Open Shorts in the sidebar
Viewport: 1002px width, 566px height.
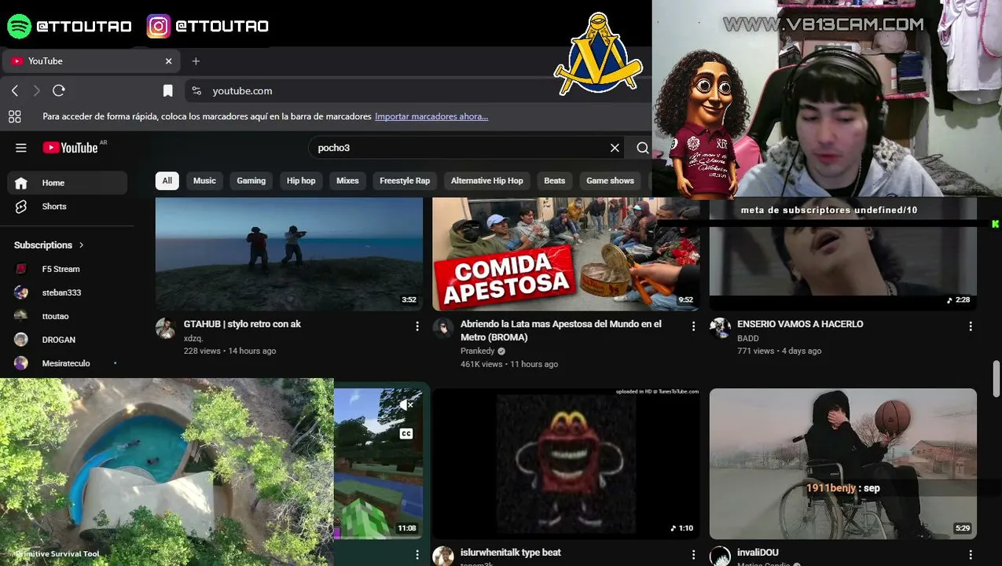point(68,206)
